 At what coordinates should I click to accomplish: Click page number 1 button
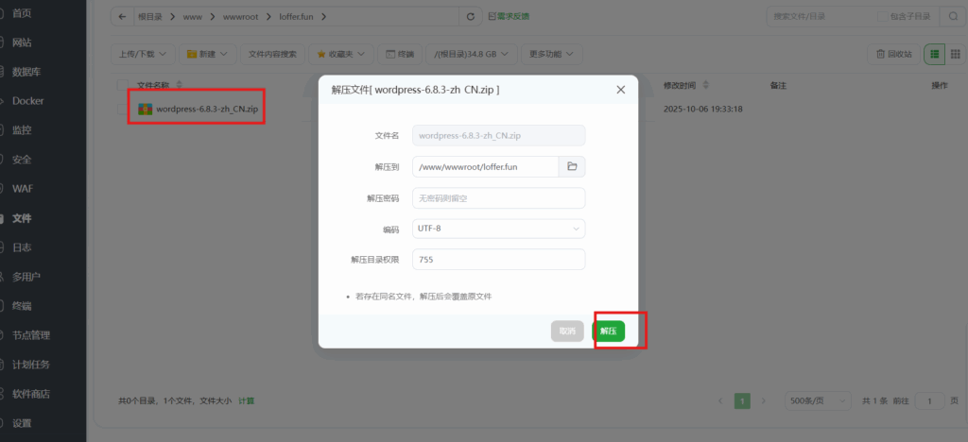point(742,400)
